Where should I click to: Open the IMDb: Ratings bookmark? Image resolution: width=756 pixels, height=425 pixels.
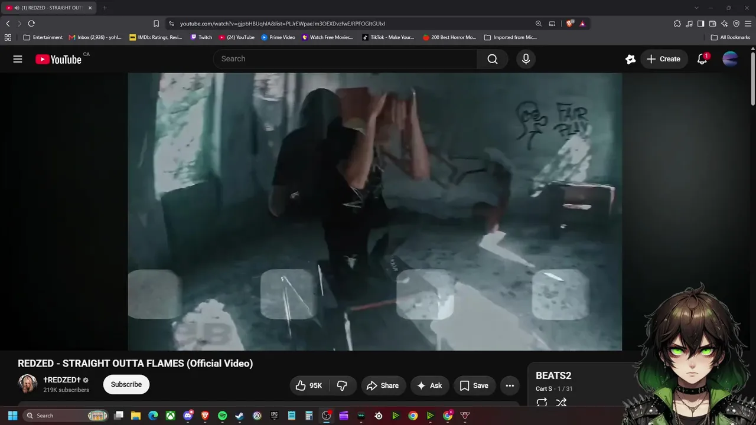click(156, 37)
